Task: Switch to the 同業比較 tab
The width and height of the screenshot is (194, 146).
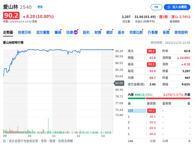Action: tap(136, 32)
